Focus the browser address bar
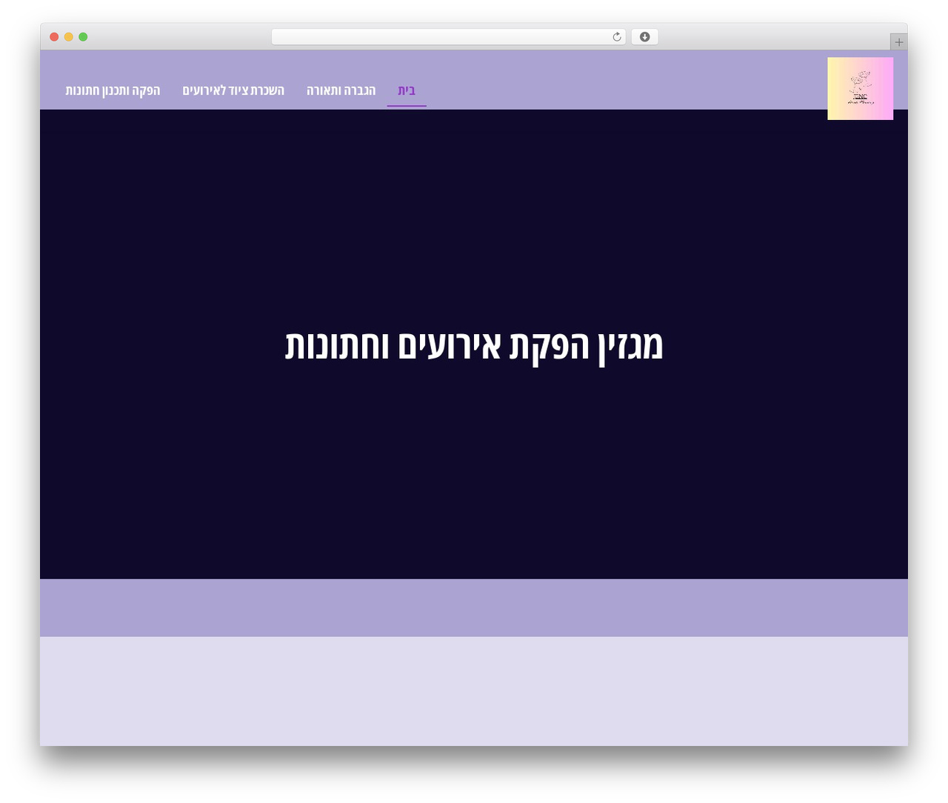The height and width of the screenshot is (803, 948). coord(448,37)
